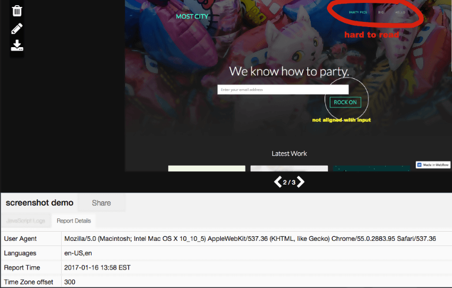Viewport: 452px width, 288px height.
Task: Select the Mozilla/5.0 user agent value
Action: point(250,239)
